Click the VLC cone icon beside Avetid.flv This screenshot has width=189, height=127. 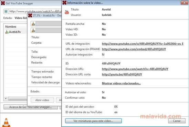(x=7, y=32)
